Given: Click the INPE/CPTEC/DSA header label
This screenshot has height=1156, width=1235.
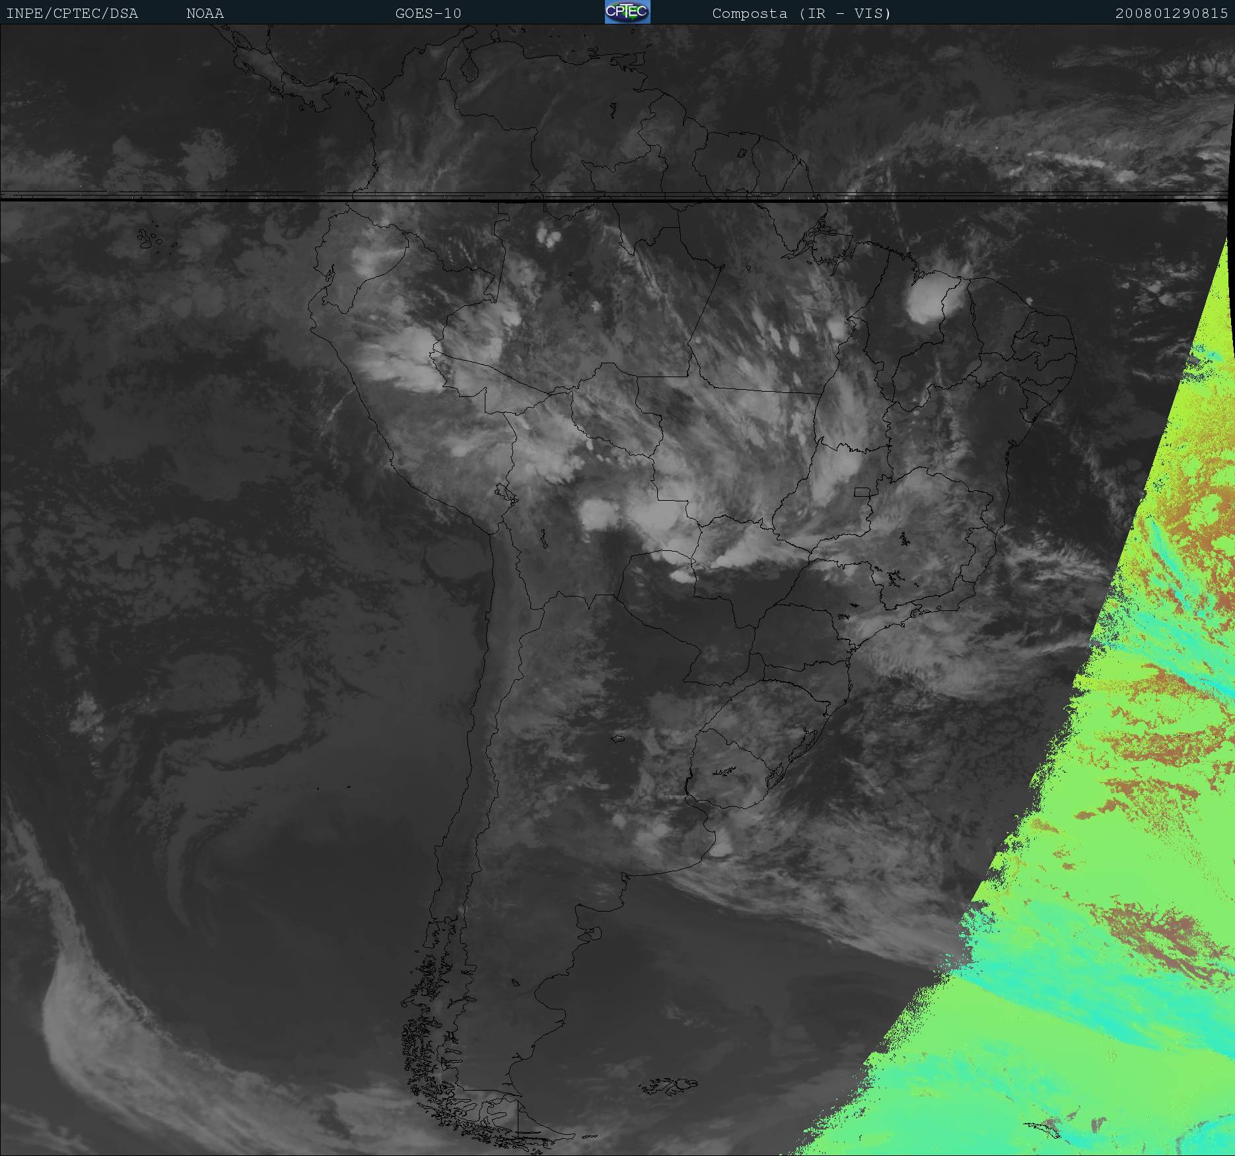Looking at the screenshot, I should (72, 14).
